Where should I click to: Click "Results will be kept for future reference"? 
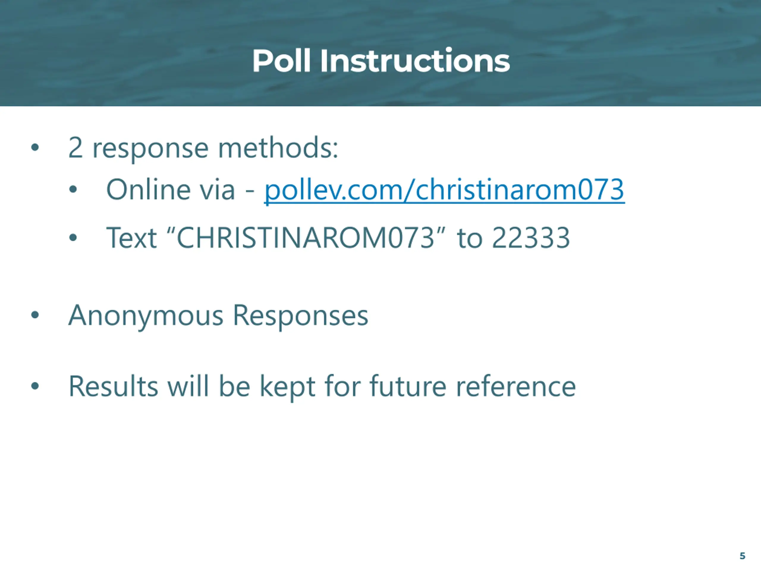pos(322,387)
